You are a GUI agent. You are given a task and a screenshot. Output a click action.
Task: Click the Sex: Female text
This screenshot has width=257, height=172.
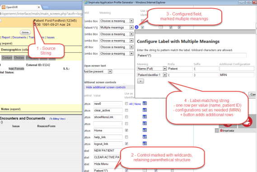pos(16,69)
